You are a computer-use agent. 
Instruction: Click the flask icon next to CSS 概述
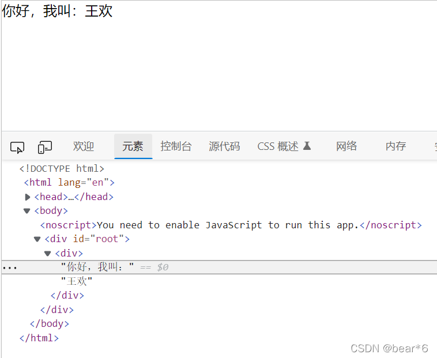307,146
